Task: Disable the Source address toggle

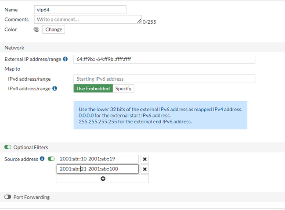Action: [x=51, y=159]
